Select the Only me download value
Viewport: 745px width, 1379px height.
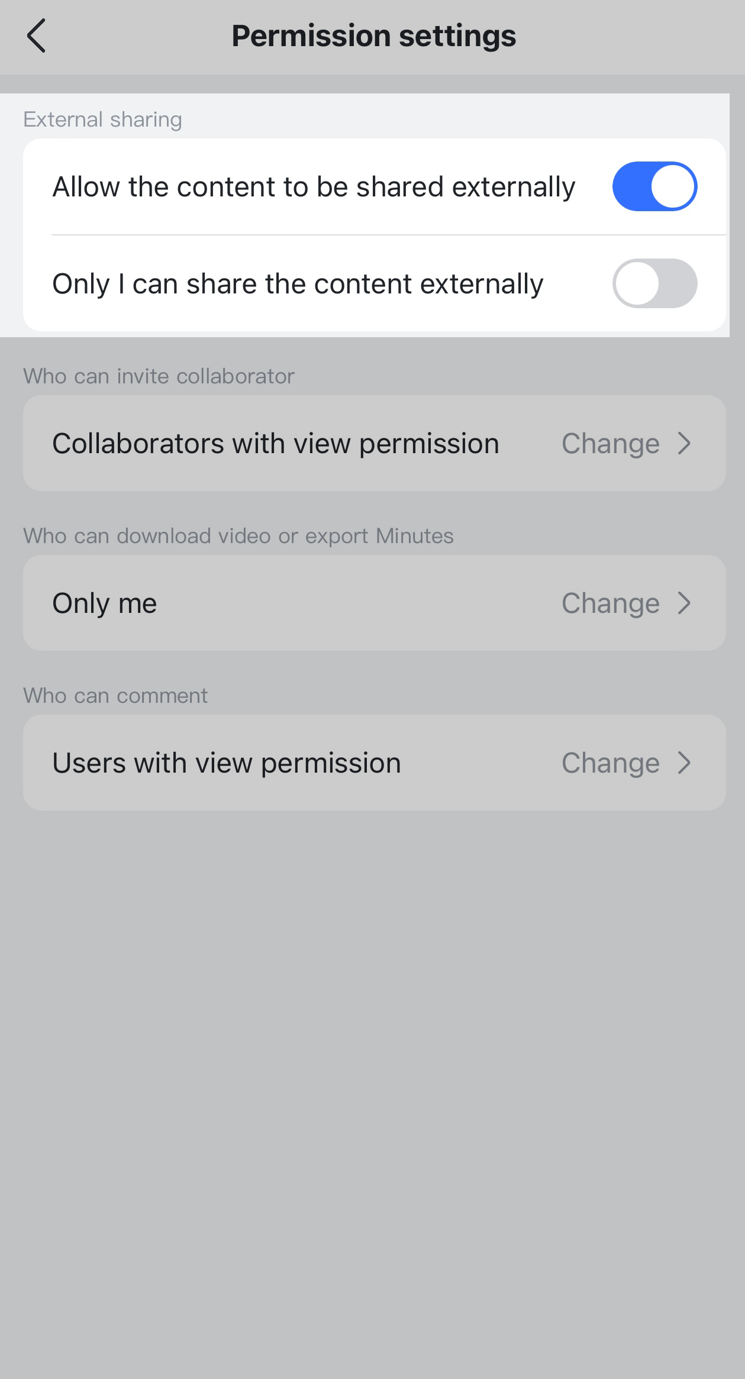pyautogui.click(x=105, y=603)
